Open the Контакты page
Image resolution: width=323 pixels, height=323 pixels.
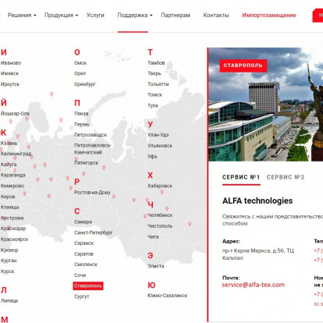click(216, 15)
